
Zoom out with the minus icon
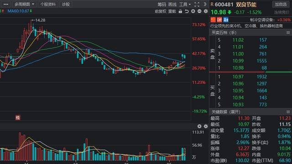click(x=199, y=11)
